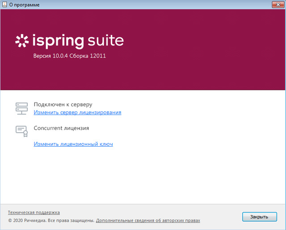286x230 pixels.
Task: Click the server connection icon
Action: point(22,107)
